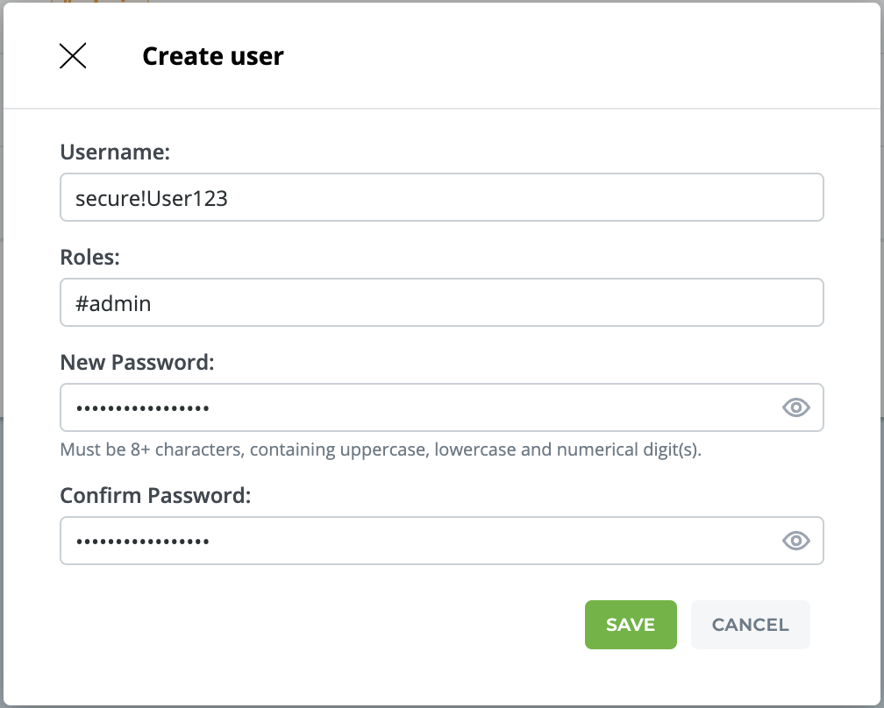Focus the Username input field

click(x=526, y=198)
